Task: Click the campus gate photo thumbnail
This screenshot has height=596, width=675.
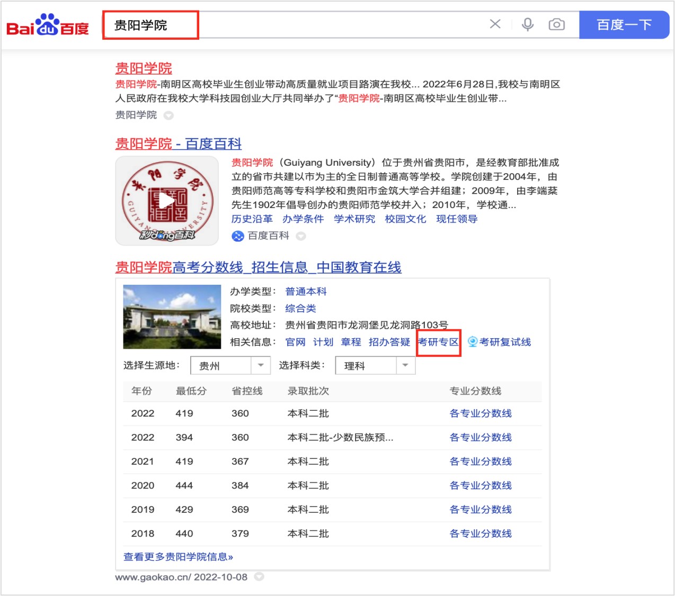Action: coord(172,317)
